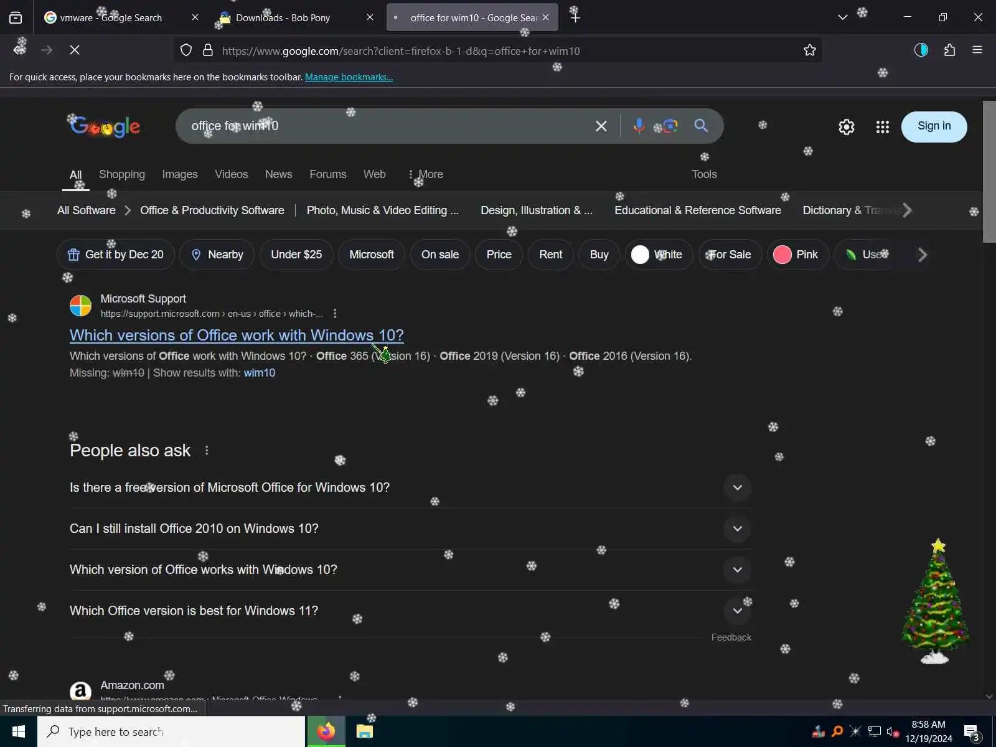Clear the Google search box with X
This screenshot has width=996, height=747.
(x=601, y=126)
